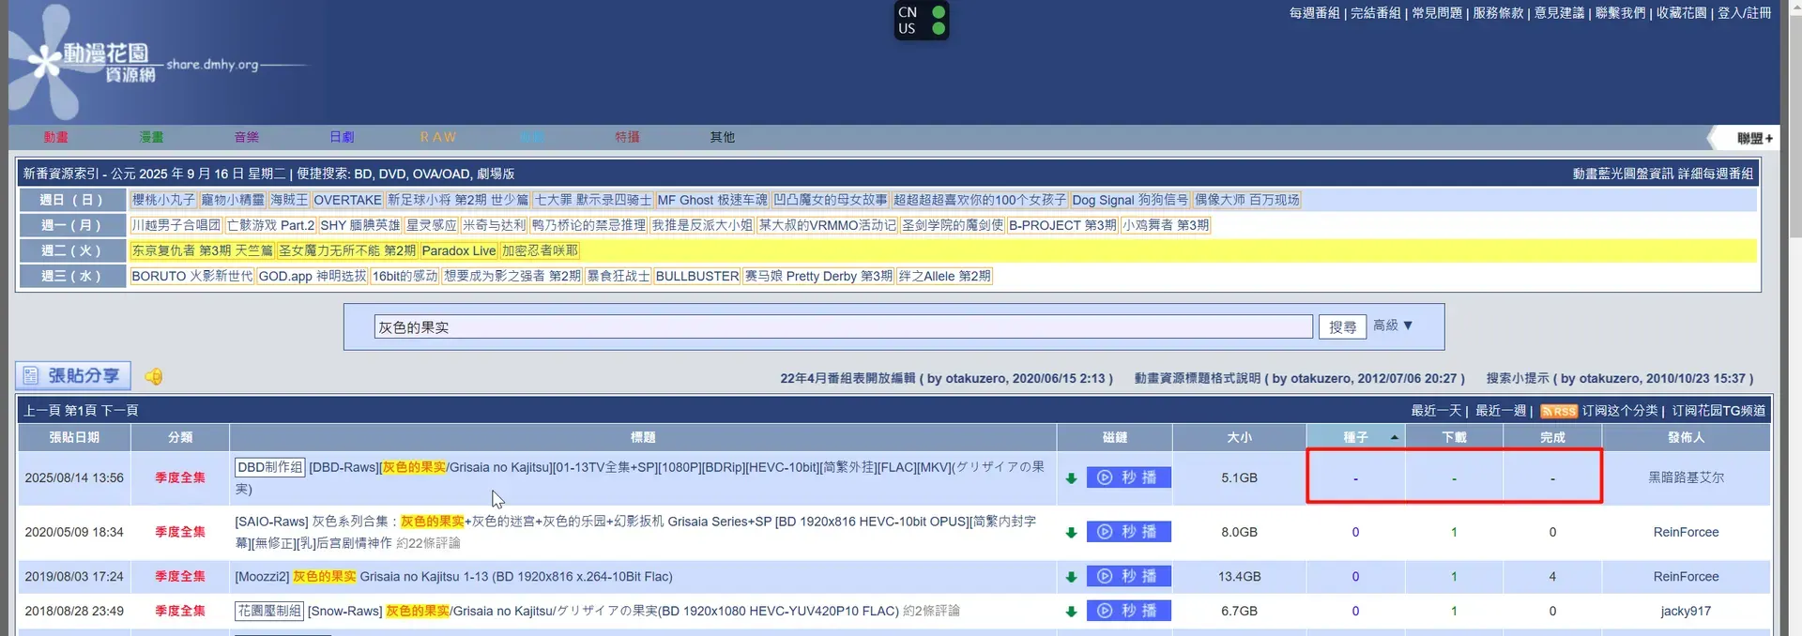Open the 漫畫 category tab
This screenshot has height=636, width=1802.
click(151, 137)
